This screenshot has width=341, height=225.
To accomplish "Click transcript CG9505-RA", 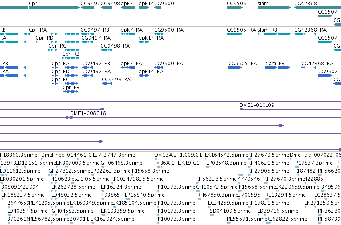I will coord(235,34).
